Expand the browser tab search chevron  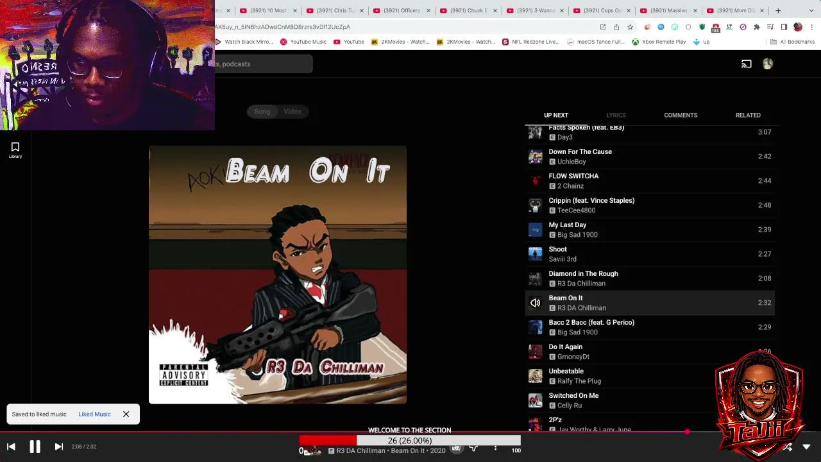(811, 10)
